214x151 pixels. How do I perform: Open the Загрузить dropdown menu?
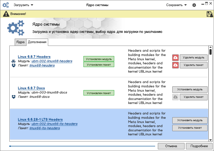[x=23, y=5]
